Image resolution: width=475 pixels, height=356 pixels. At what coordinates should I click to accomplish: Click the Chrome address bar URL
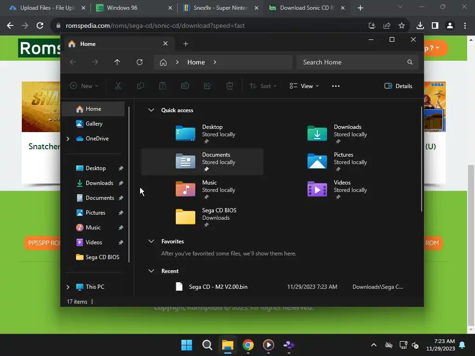[155, 26]
